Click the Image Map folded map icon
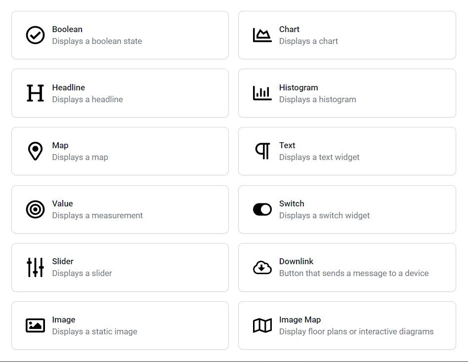Viewport: 468px width, 362px height. (262, 325)
